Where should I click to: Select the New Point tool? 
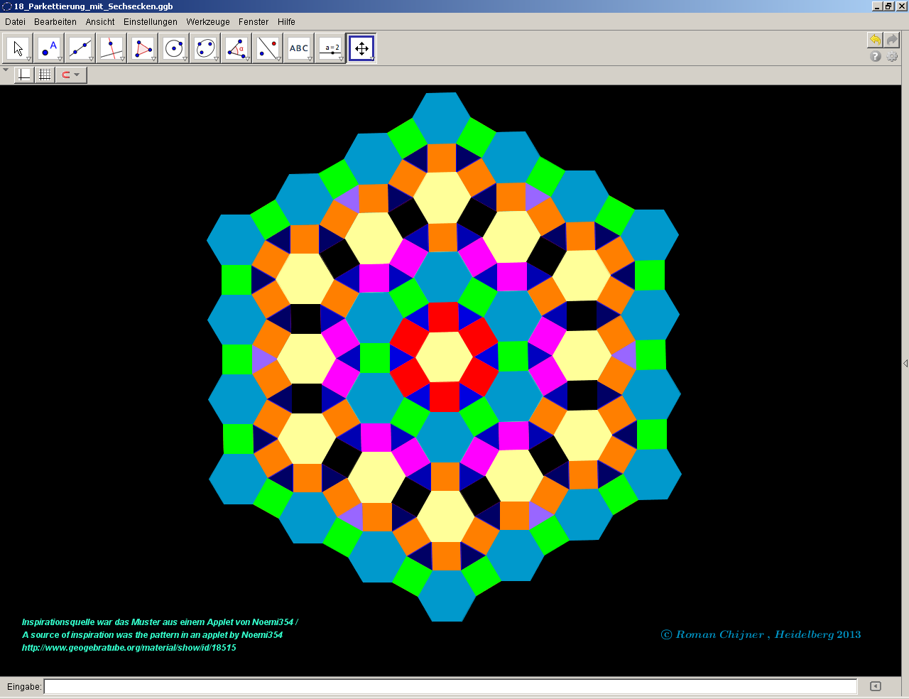tap(49, 48)
